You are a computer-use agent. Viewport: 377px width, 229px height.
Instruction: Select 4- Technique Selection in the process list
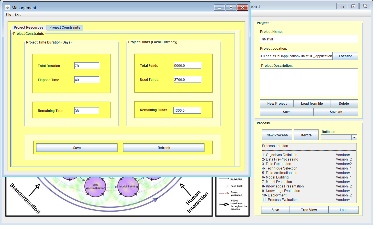tap(282, 168)
